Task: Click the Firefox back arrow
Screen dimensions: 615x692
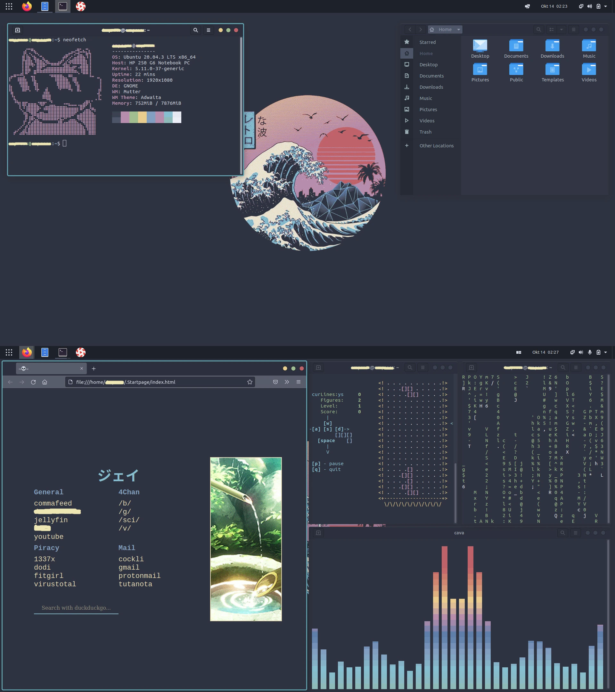Action: pyautogui.click(x=10, y=382)
